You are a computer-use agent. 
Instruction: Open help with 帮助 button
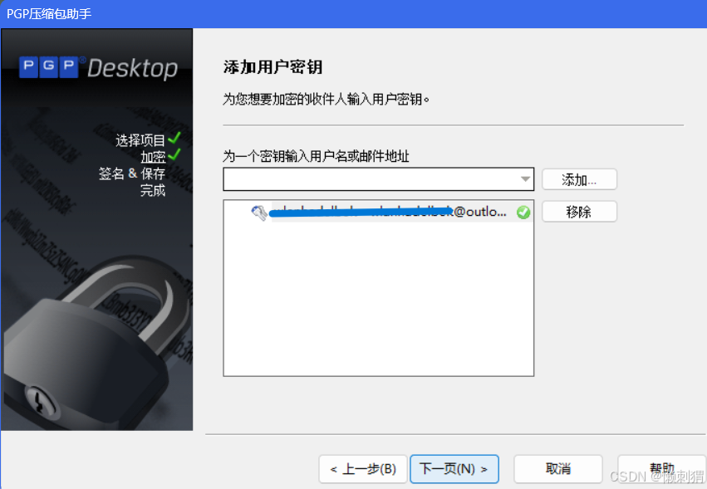coord(661,469)
